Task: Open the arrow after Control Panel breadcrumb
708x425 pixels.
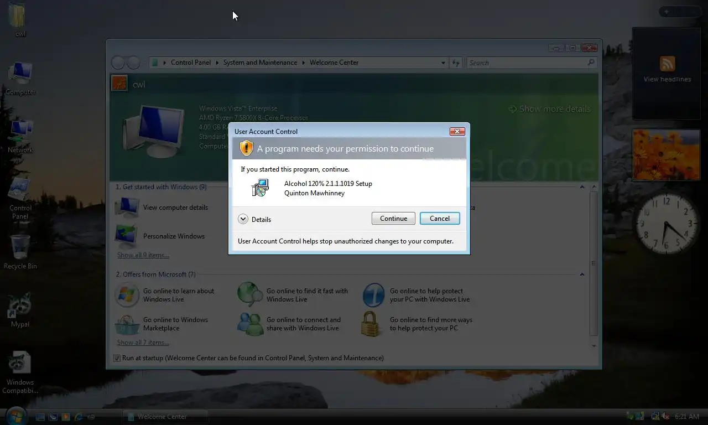Action: pos(217,63)
